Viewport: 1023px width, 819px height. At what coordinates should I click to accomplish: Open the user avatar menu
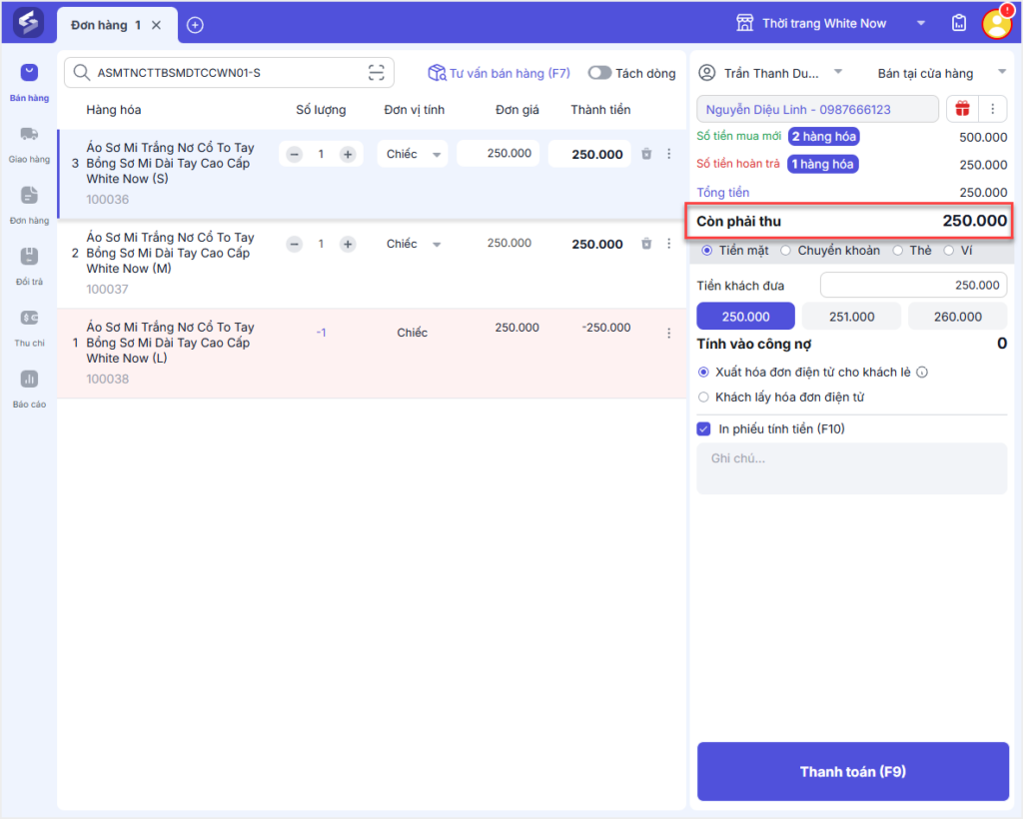point(997,24)
